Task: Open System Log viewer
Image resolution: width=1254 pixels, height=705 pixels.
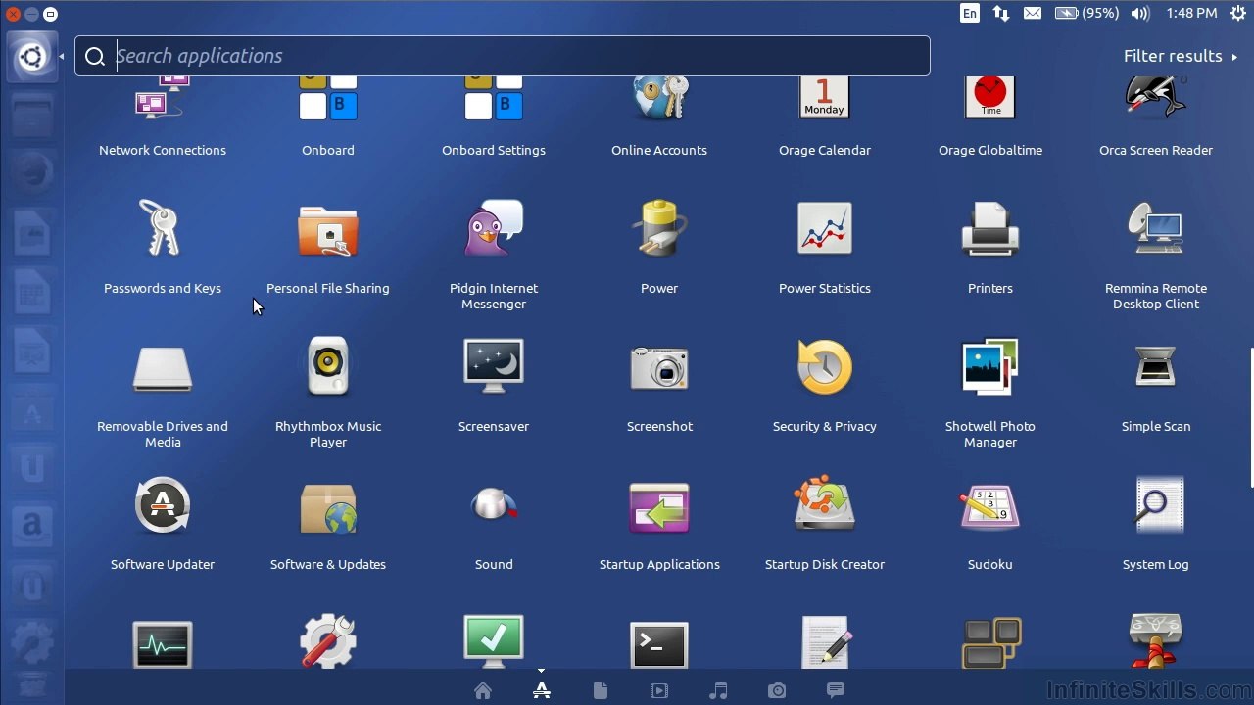Action: pos(1156,523)
